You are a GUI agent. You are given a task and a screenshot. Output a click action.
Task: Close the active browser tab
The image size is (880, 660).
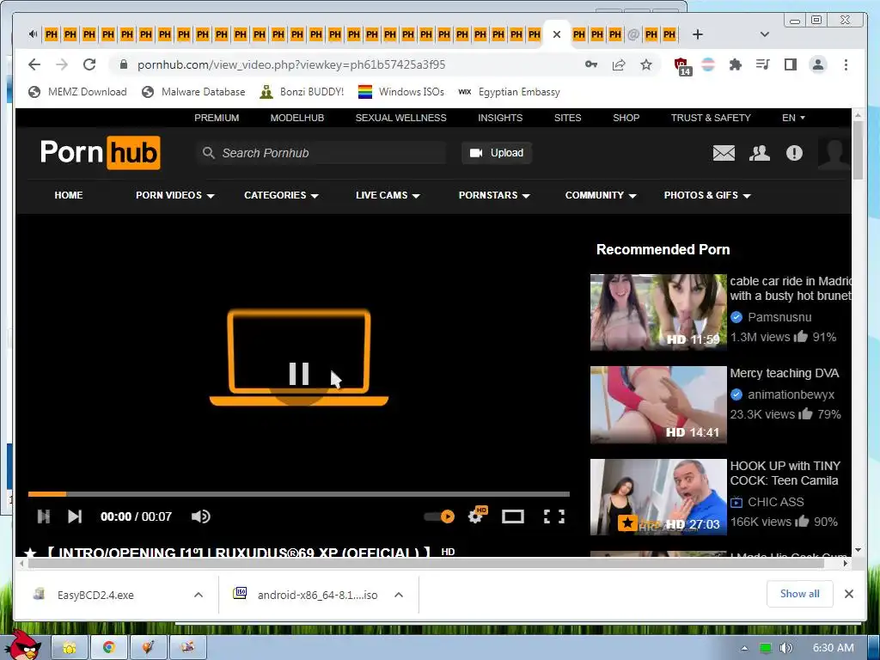point(557,34)
